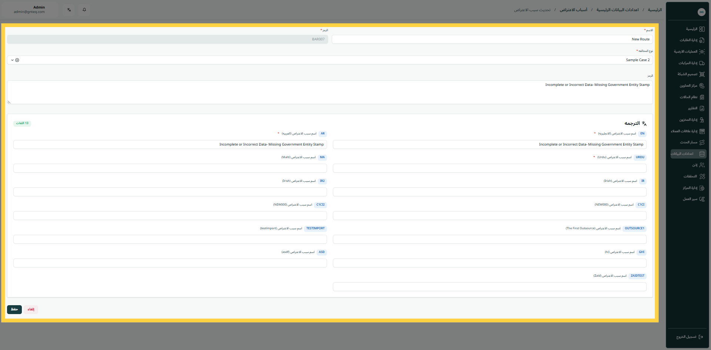Click the AR language tag
711x350 pixels.
[323, 134]
